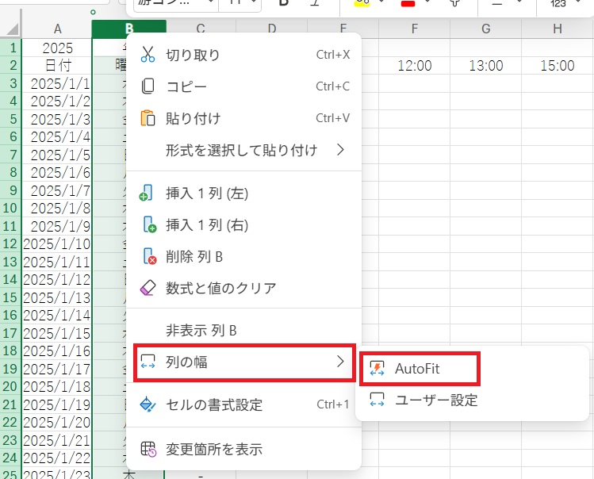The height and width of the screenshot is (479, 594).
Task: Select 数式と値のクリア
Action: pos(243,289)
